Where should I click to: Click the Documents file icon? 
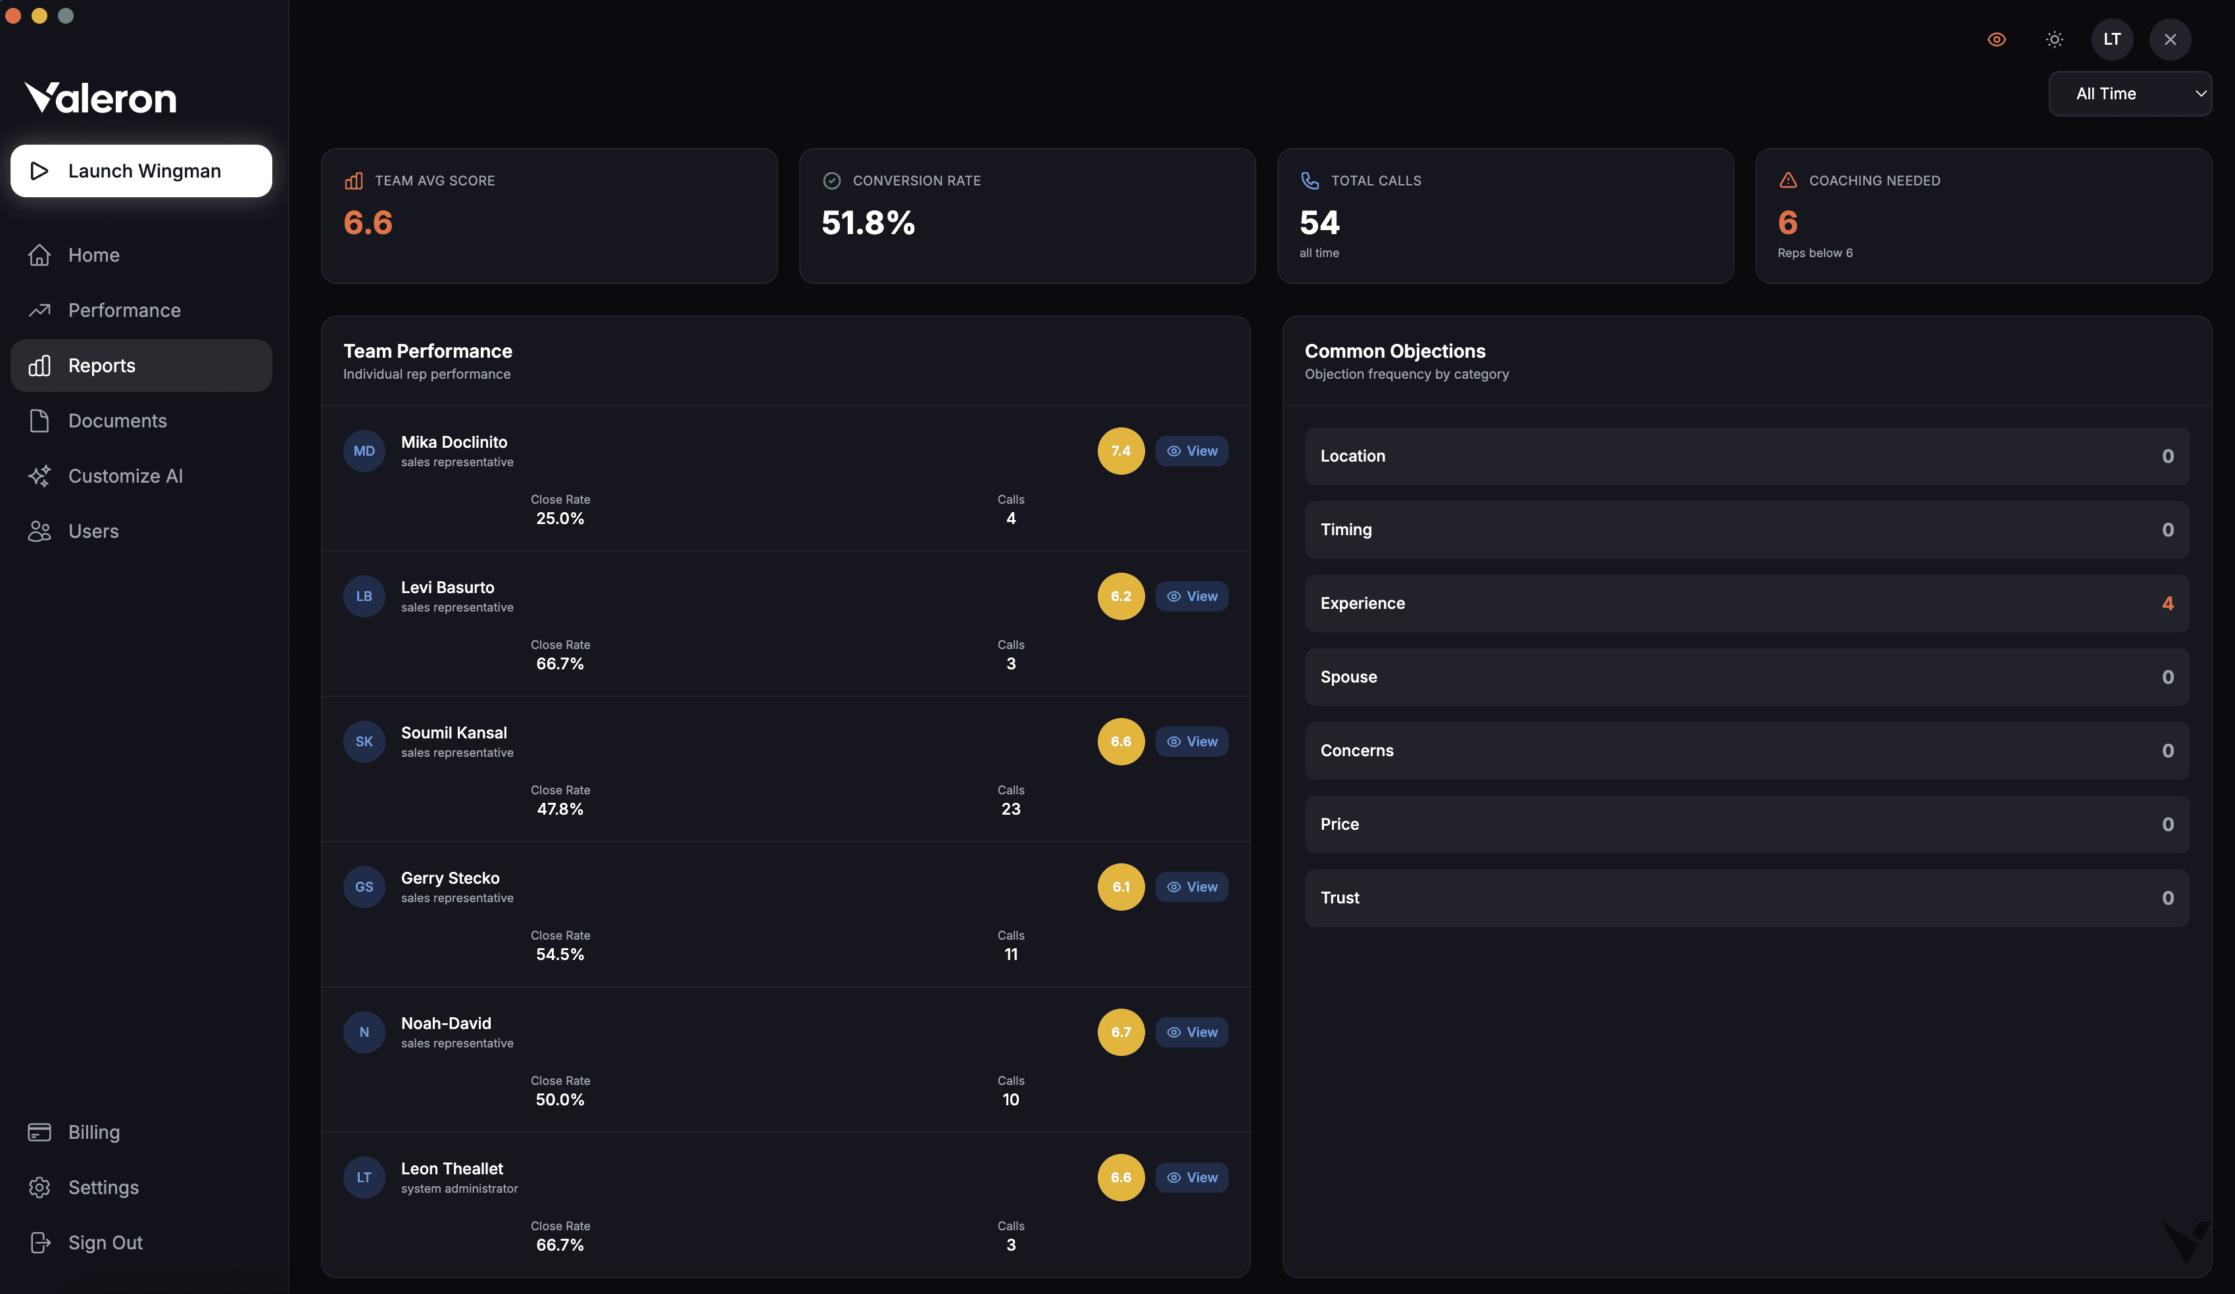coord(39,421)
